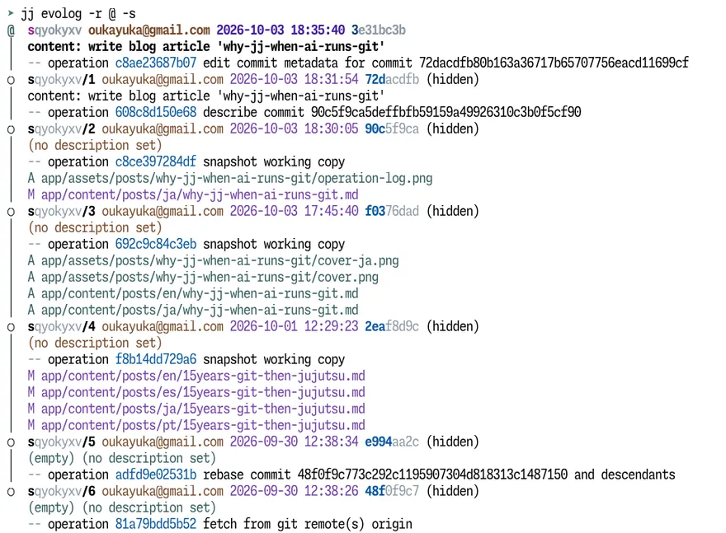Click path posts/pt/15years-git-then-jujutsu.md
Image resolution: width=726 pixels, height=533 pixels.
203,425
